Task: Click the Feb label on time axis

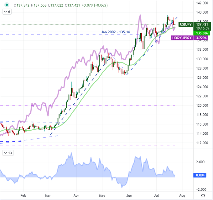Action: (x=23, y=196)
